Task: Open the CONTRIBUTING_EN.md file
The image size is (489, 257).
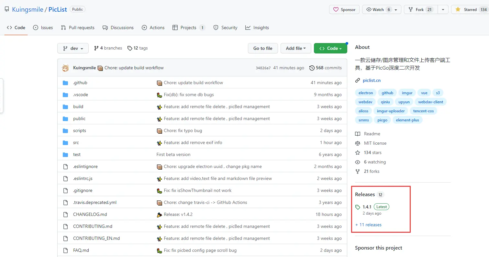Action: (x=96, y=238)
